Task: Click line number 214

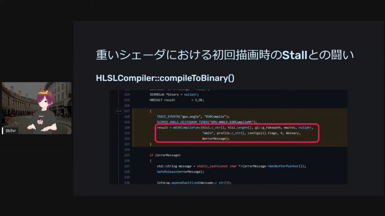Action: pyautogui.click(x=127, y=94)
